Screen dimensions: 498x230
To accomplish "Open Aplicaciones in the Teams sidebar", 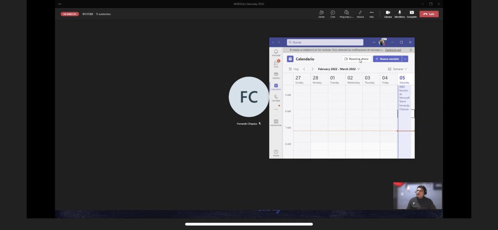I will point(276,122).
